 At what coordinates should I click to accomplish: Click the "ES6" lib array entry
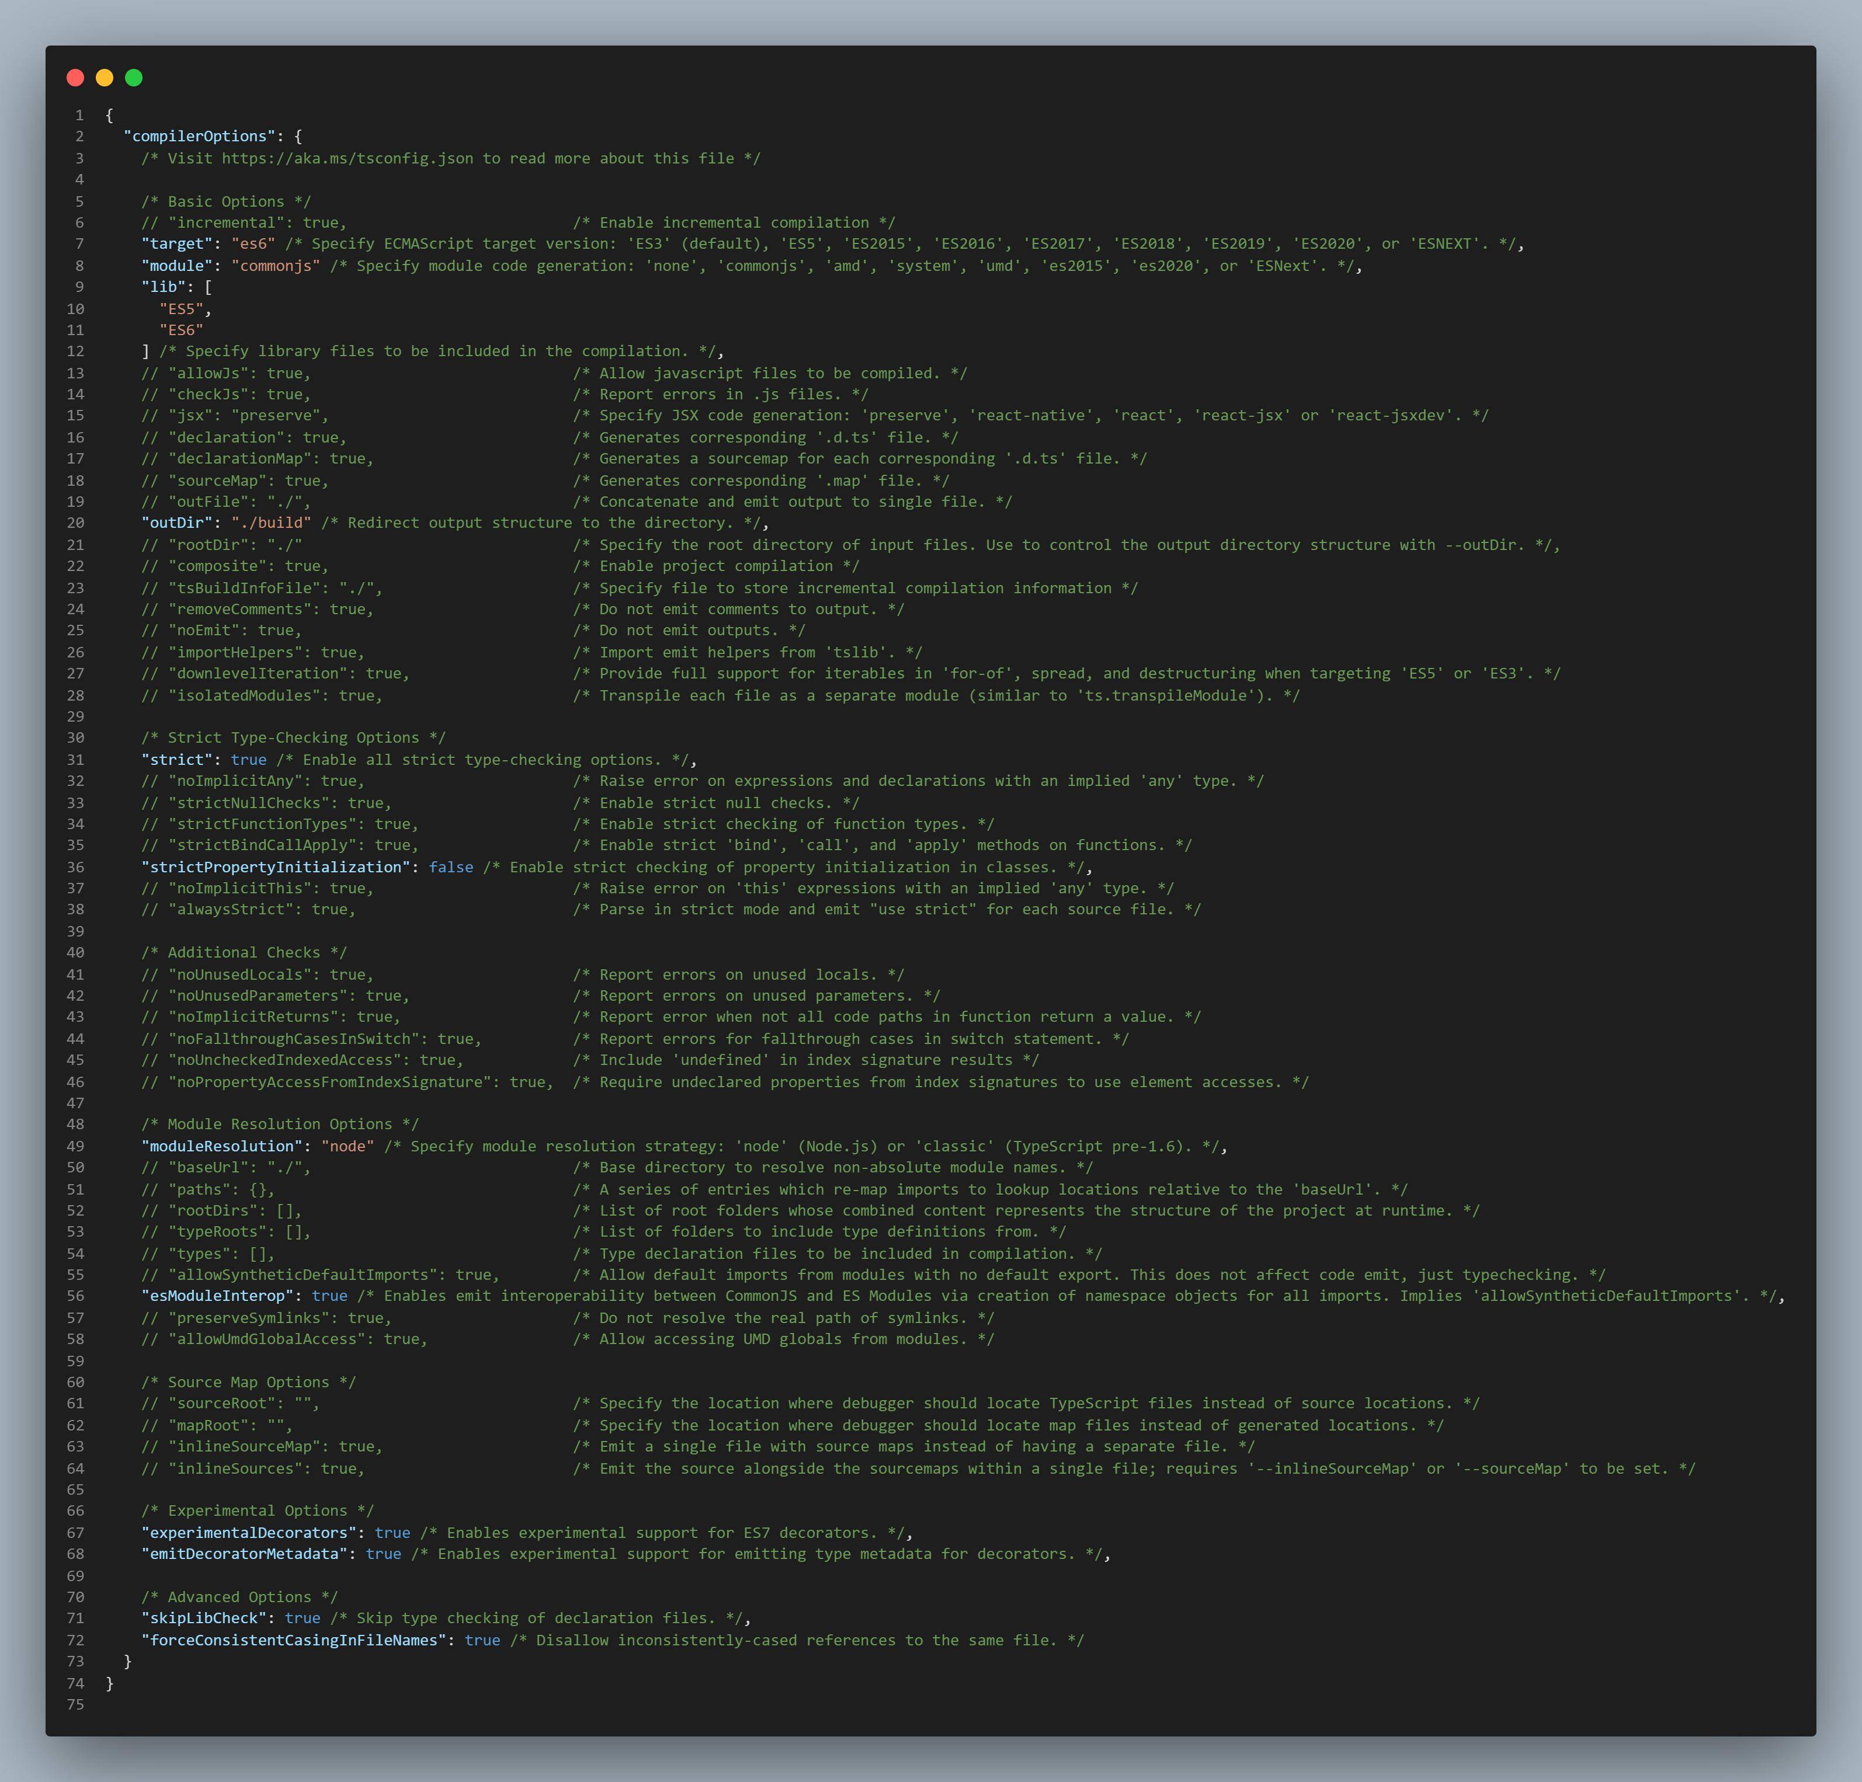point(182,330)
